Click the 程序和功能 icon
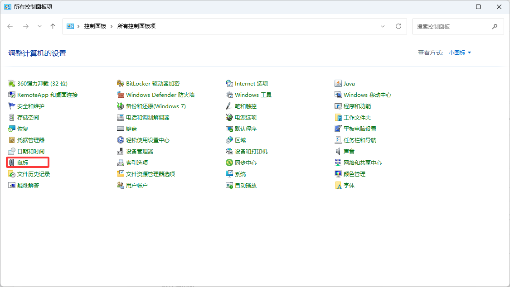510x287 pixels. [x=338, y=106]
